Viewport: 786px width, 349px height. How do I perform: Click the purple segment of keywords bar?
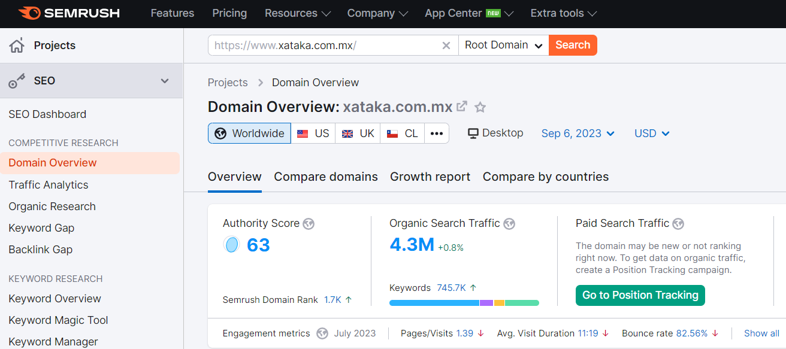486,303
